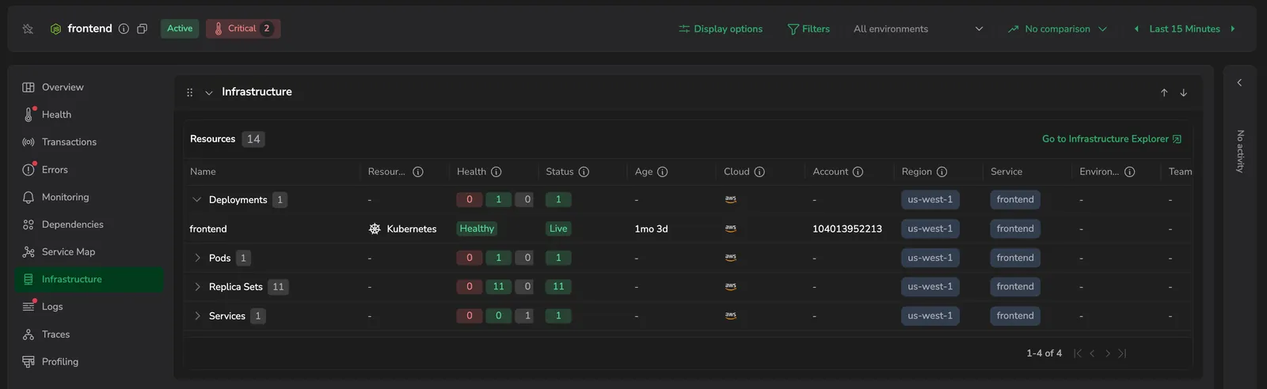
Task: Click the Health column info icon
Action: coord(496,172)
